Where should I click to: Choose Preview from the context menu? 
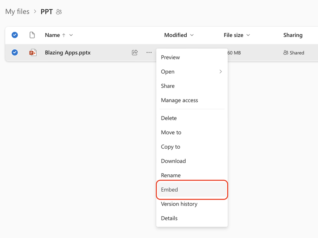click(x=170, y=57)
